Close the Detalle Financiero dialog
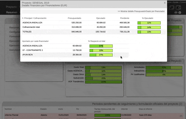This screenshot has height=119, width=186. tap(164, 3)
